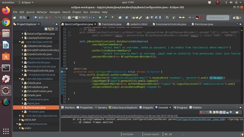Viewport: 244px width, 137px height.
Task: Show Applications grid in dock
Action: [x=6, y=131]
